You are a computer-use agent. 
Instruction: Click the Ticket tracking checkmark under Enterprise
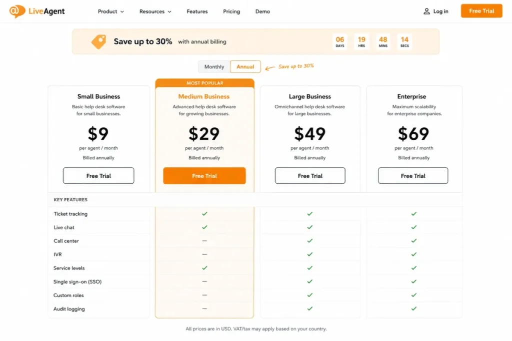pyautogui.click(x=413, y=214)
